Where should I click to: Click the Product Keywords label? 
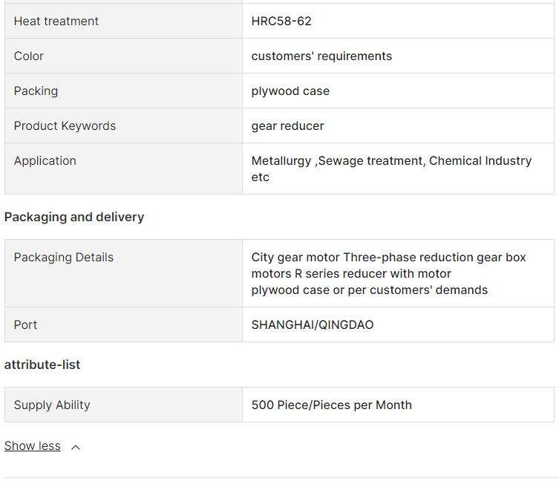[65, 126]
